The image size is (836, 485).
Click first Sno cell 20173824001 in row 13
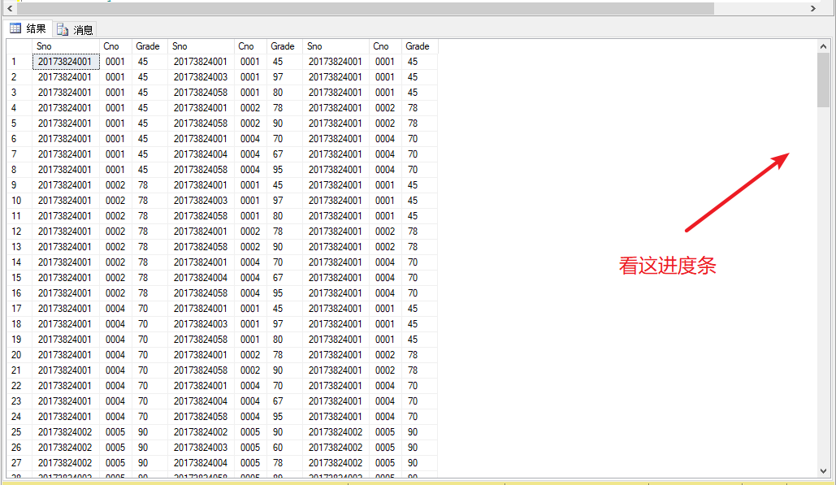[66, 247]
